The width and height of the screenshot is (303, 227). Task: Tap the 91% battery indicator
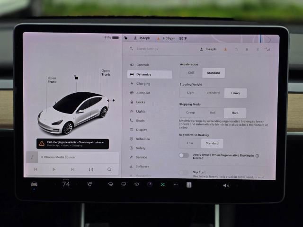click(112, 37)
